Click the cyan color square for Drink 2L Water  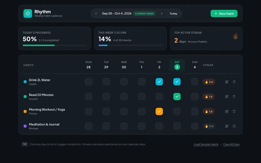(x=25, y=82)
